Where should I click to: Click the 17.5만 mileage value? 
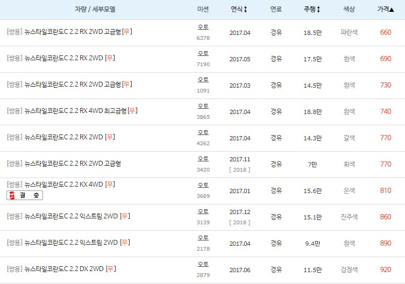[x=312, y=59]
